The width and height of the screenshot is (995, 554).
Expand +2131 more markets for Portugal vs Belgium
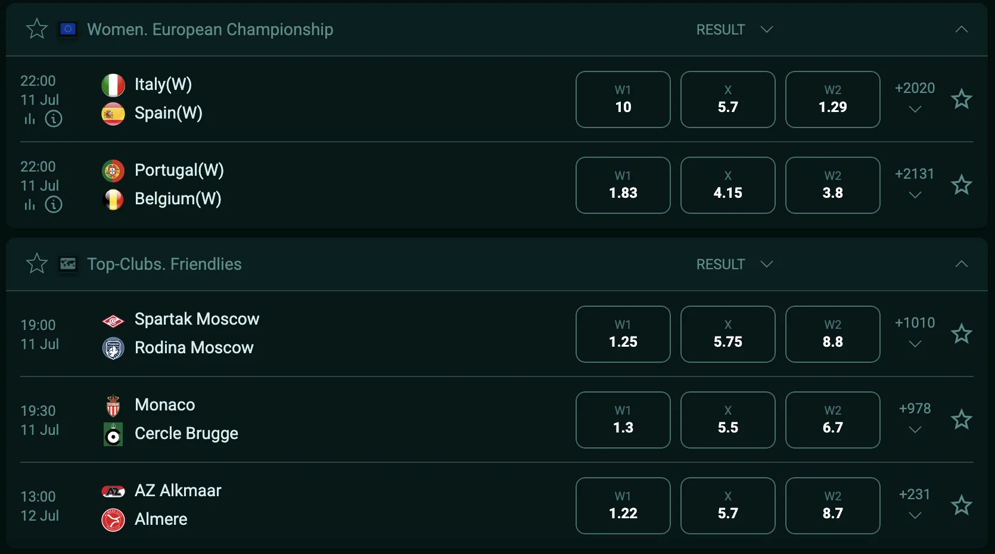[x=915, y=184]
